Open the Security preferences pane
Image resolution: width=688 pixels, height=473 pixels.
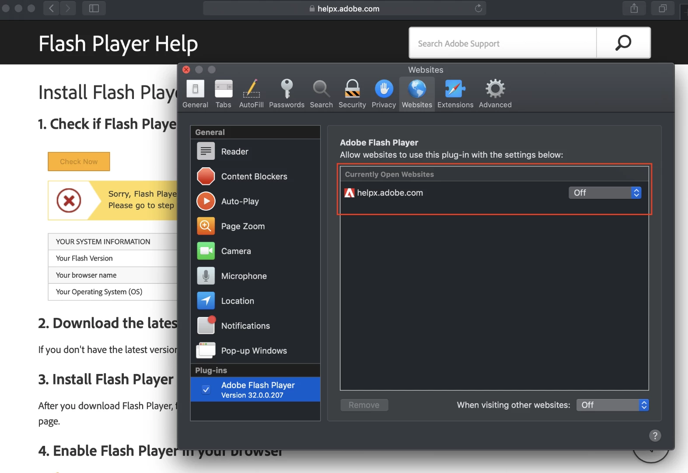(352, 94)
